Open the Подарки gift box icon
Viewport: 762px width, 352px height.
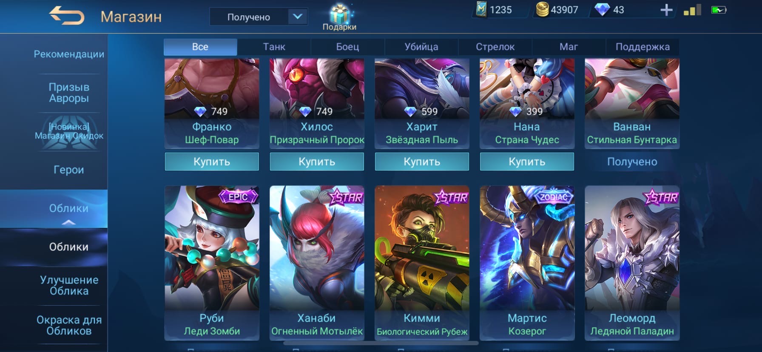(x=339, y=17)
